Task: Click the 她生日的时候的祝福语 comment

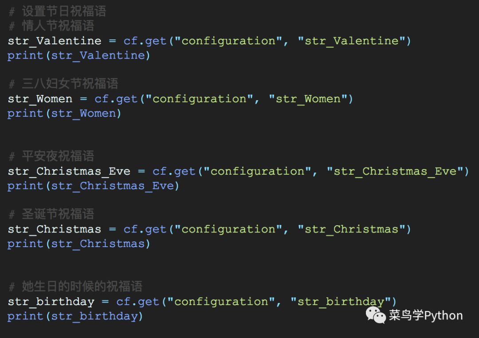Action: point(75,286)
